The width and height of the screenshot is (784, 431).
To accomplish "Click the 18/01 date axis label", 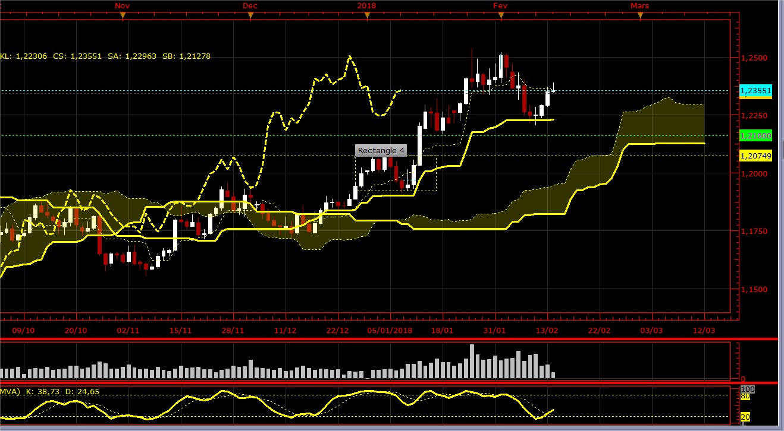I will (x=442, y=330).
